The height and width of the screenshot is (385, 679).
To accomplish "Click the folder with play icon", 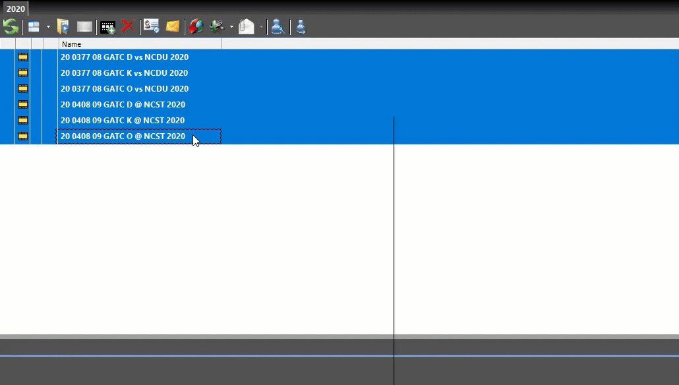I will (x=63, y=27).
